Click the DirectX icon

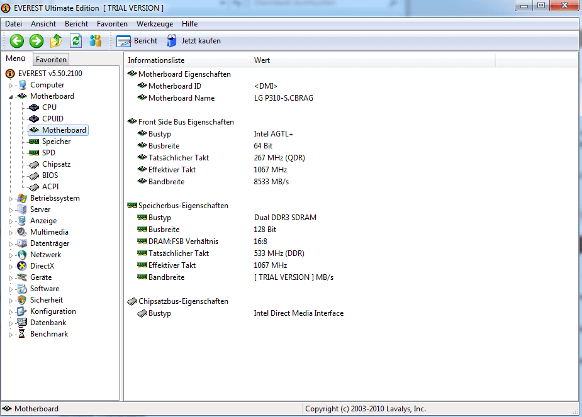pos(22,266)
